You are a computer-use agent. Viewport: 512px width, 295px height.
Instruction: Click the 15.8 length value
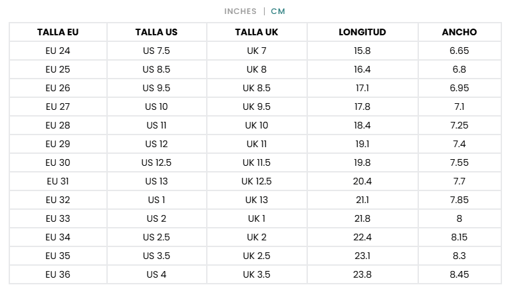coord(362,51)
